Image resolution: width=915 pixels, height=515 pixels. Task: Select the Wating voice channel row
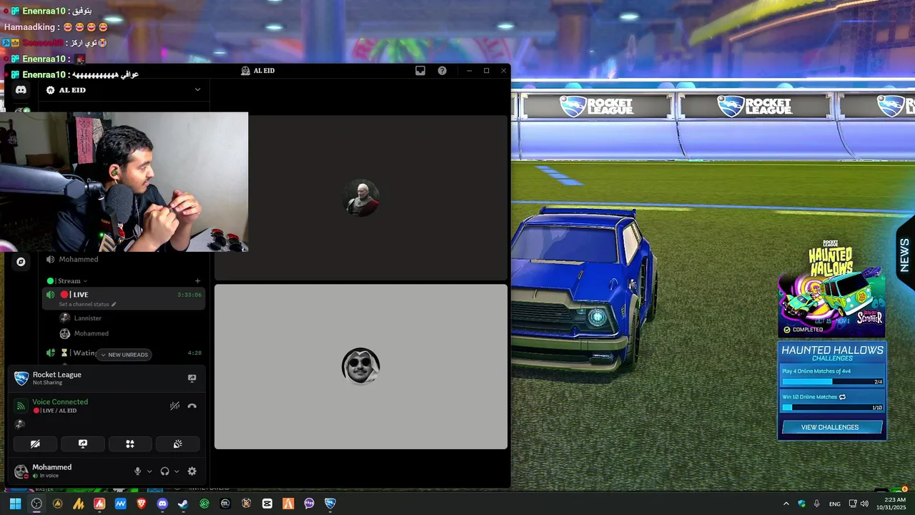tap(124, 353)
